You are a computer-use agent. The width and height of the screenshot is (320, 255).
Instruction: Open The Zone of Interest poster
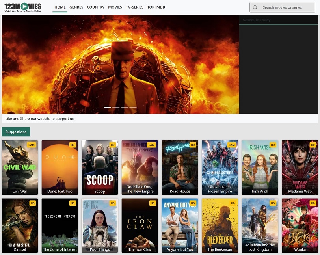click(60, 225)
